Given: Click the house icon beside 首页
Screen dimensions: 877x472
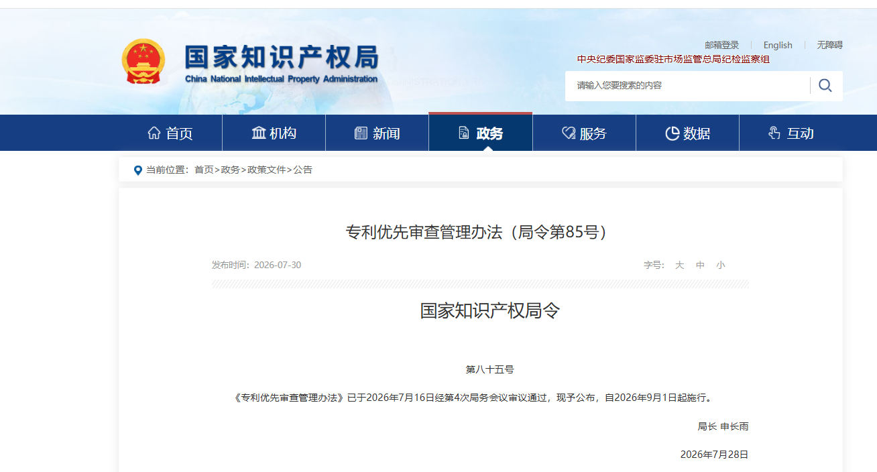Looking at the screenshot, I should pyautogui.click(x=154, y=133).
